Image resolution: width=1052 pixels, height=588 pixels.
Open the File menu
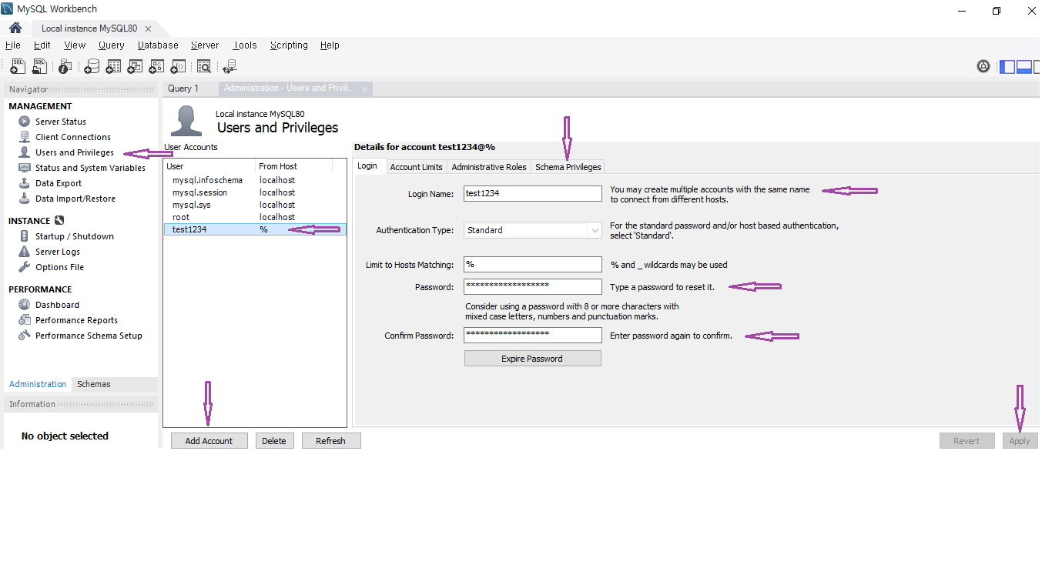pos(12,45)
